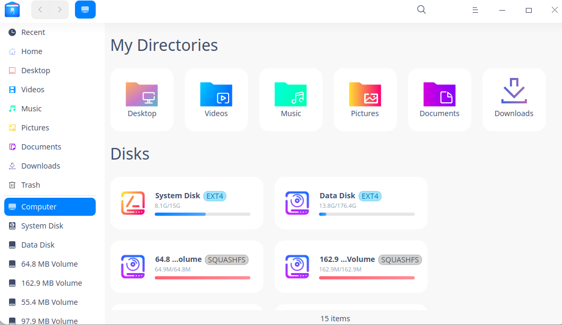Image resolution: width=562 pixels, height=325 pixels.
Task: Click SQUASHFS tag on 162.9 ...Volume
Action: pos(400,260)
